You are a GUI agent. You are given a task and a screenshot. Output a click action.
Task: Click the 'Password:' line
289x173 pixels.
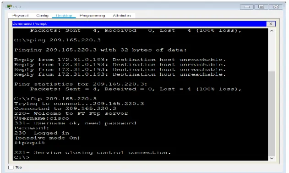point(32,128)
